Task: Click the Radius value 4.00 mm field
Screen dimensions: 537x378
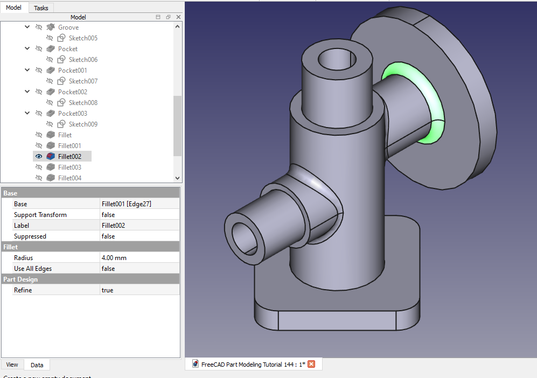Action: tap(140, 258)
